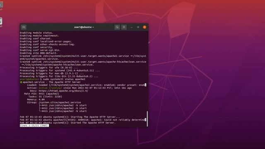The image size is (265, 149).
Task: Click 'Enabling site 000-default.' line
Action: [39, 53]
